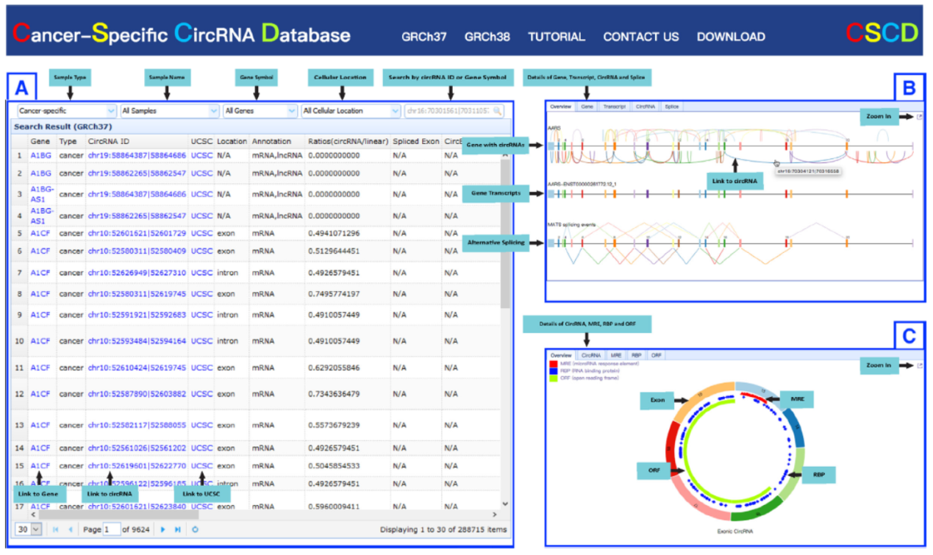Select GRCh38 in the top navigation

pos(487,37)
